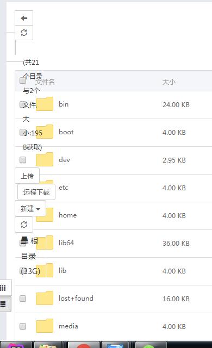Switch to grid icon view

click(x=3, y=288)
